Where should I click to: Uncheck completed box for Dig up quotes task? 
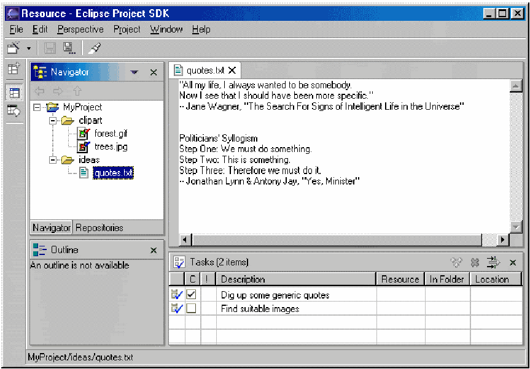click(x=192, y=294)
